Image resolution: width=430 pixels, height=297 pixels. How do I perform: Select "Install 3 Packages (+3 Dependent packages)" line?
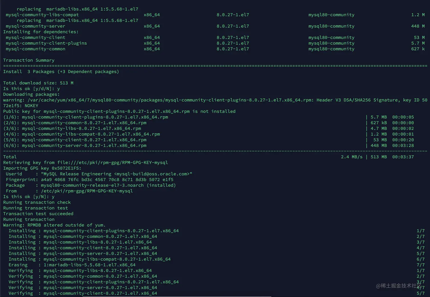[x=61, y=72]
